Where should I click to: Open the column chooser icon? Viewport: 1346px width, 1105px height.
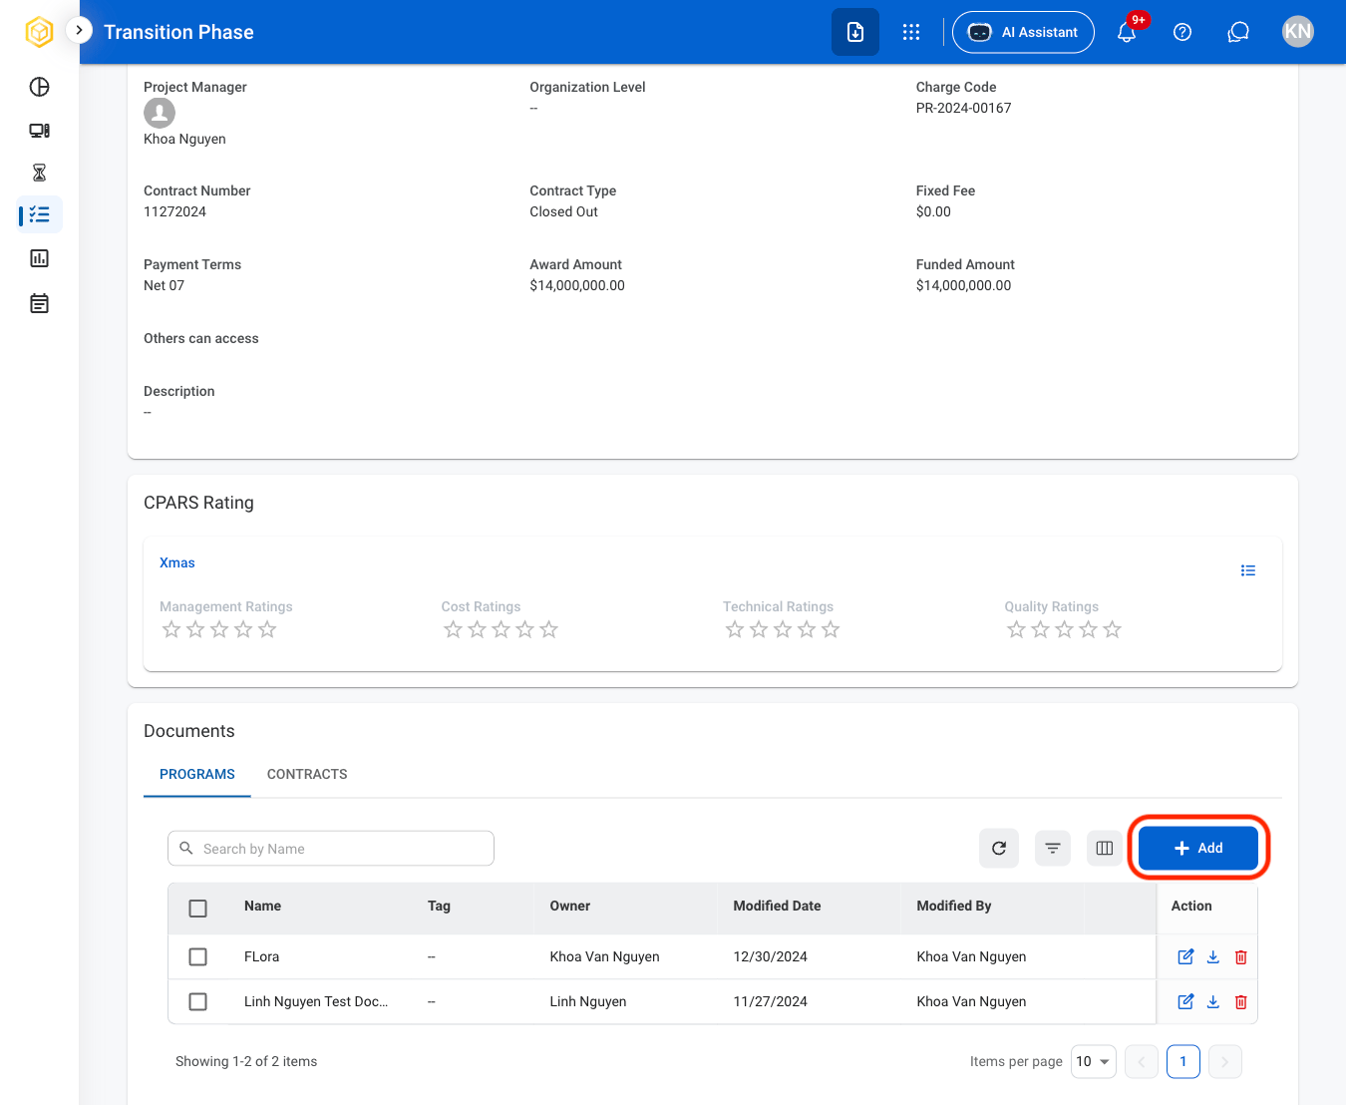pyautogui.click(x=1105, y=848)
